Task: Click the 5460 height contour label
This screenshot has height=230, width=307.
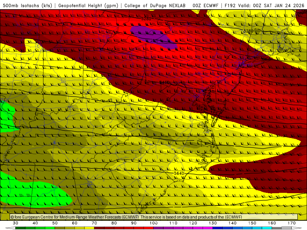Action: coord(164,82)
